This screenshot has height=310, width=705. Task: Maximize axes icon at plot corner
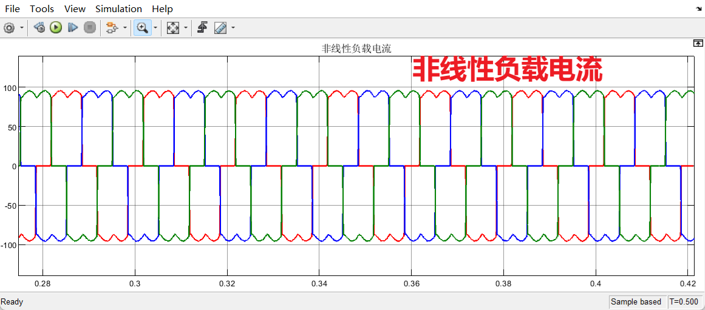coord(698,43)
